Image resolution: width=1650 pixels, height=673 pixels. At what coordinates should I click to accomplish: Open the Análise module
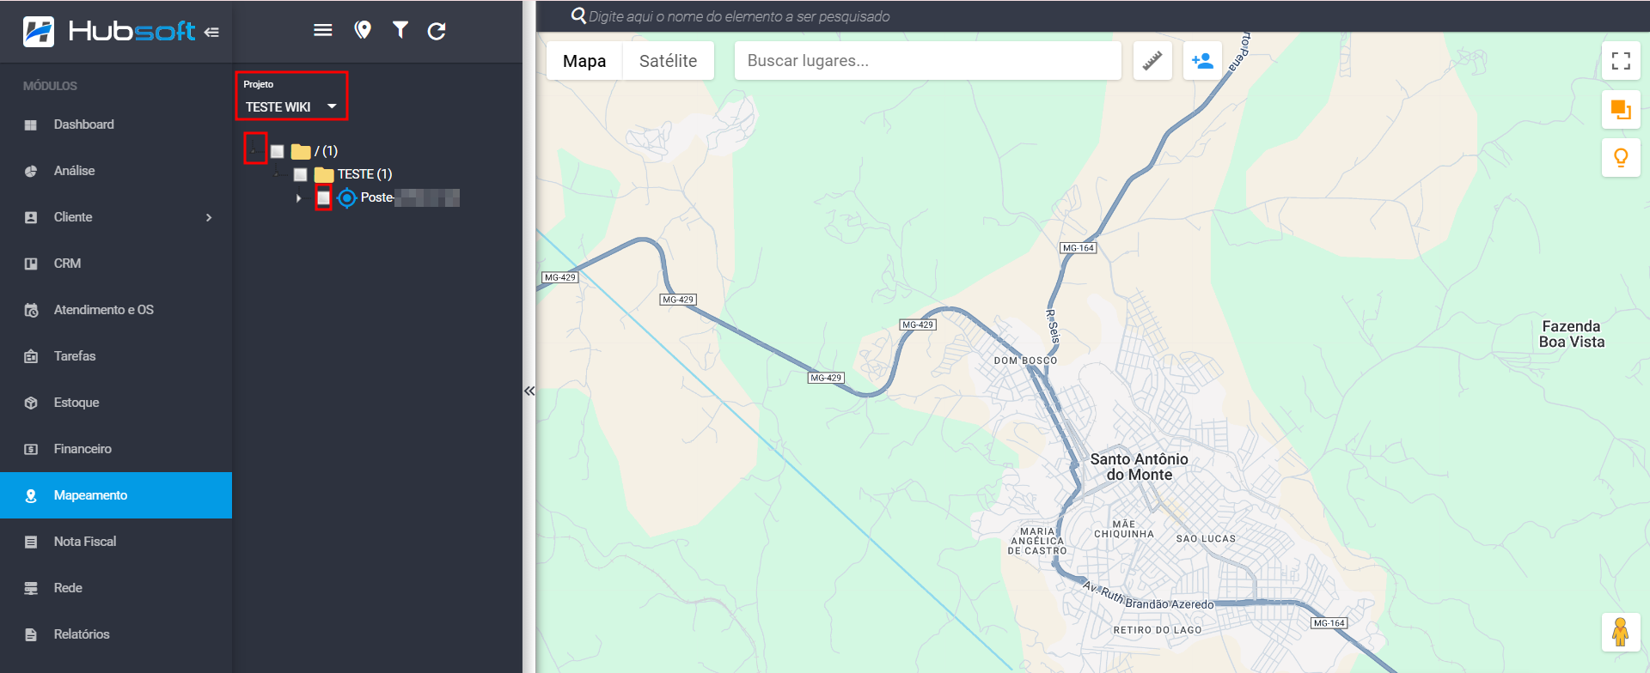(116, 171)
